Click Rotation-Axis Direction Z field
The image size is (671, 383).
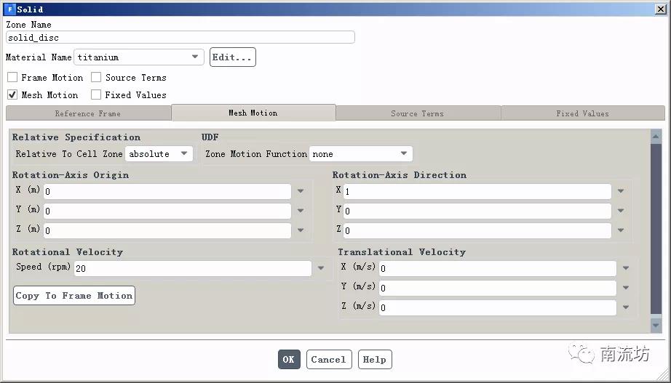point(477,231)
